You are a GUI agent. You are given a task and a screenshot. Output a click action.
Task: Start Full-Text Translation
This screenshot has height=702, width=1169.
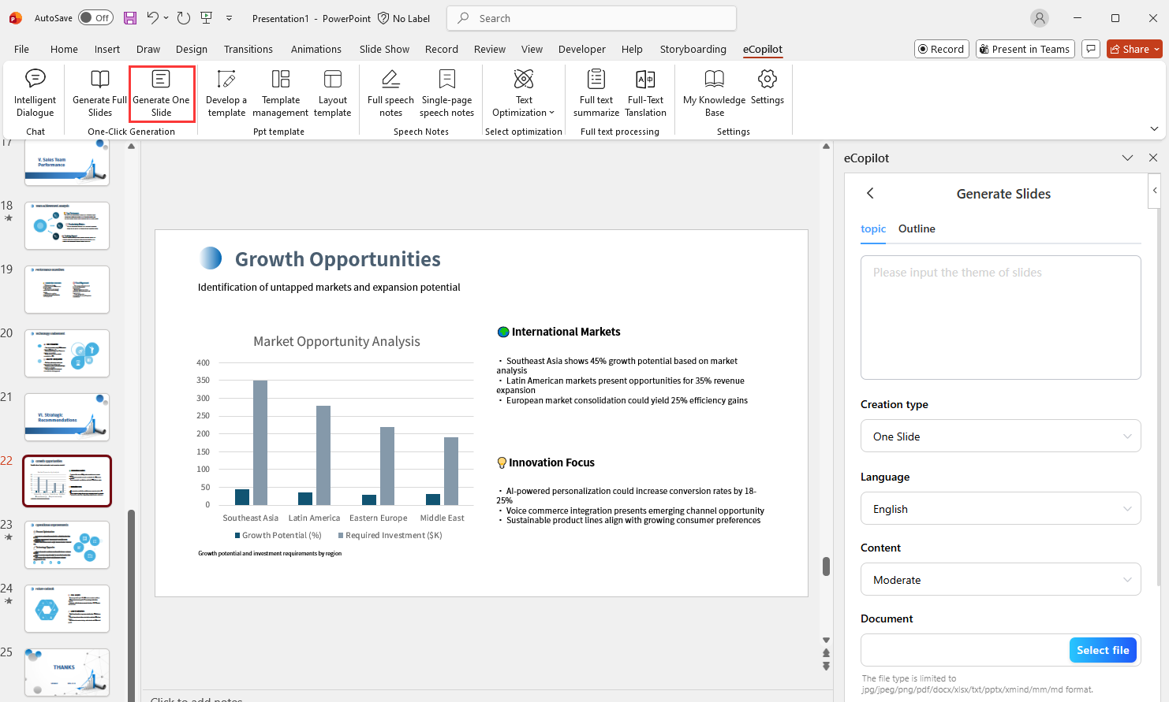(645, 93)
